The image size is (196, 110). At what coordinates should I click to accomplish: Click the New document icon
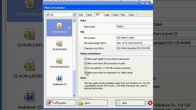pyautogui.click(x=119, y=103)
